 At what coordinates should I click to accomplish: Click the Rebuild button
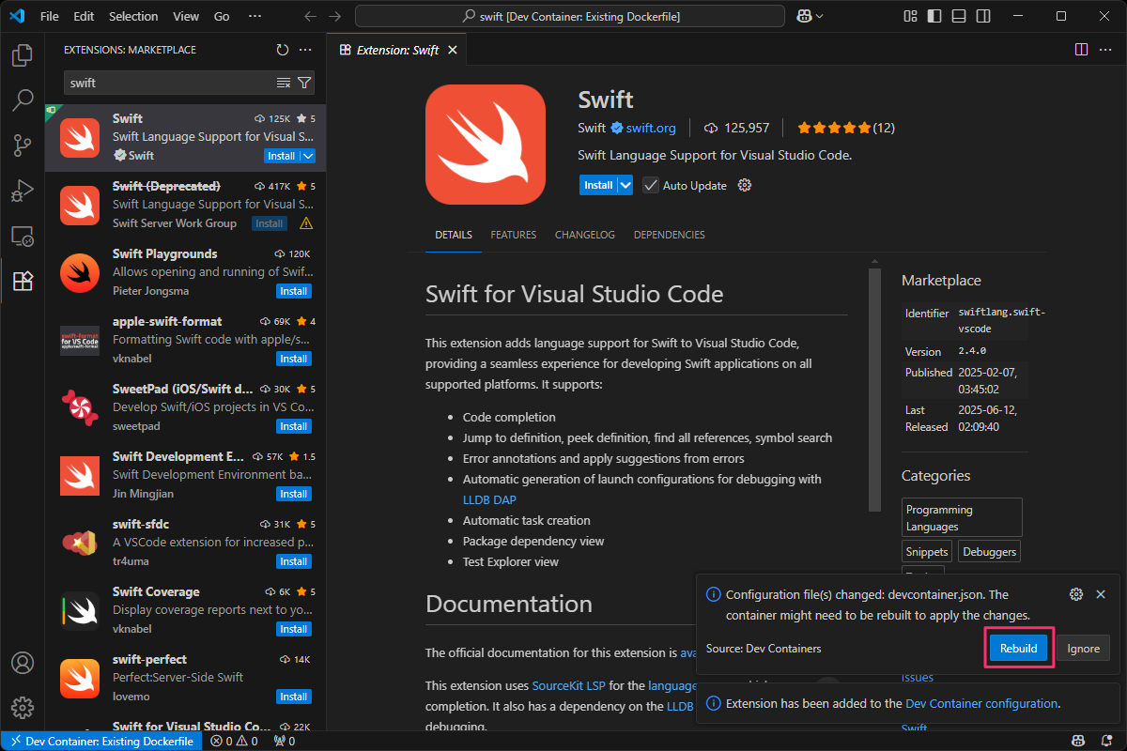pos(1019,648)
